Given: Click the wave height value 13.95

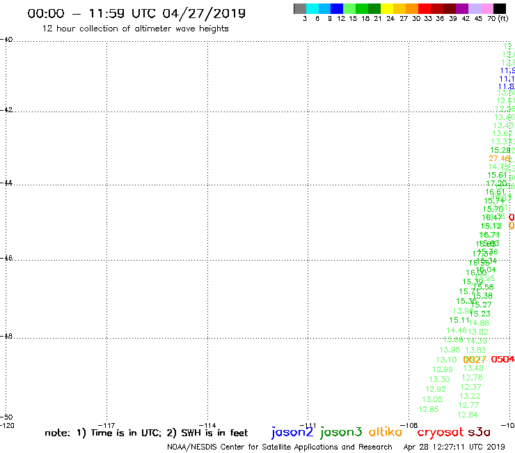Looking at the screenshot, I should coord(450,350).
